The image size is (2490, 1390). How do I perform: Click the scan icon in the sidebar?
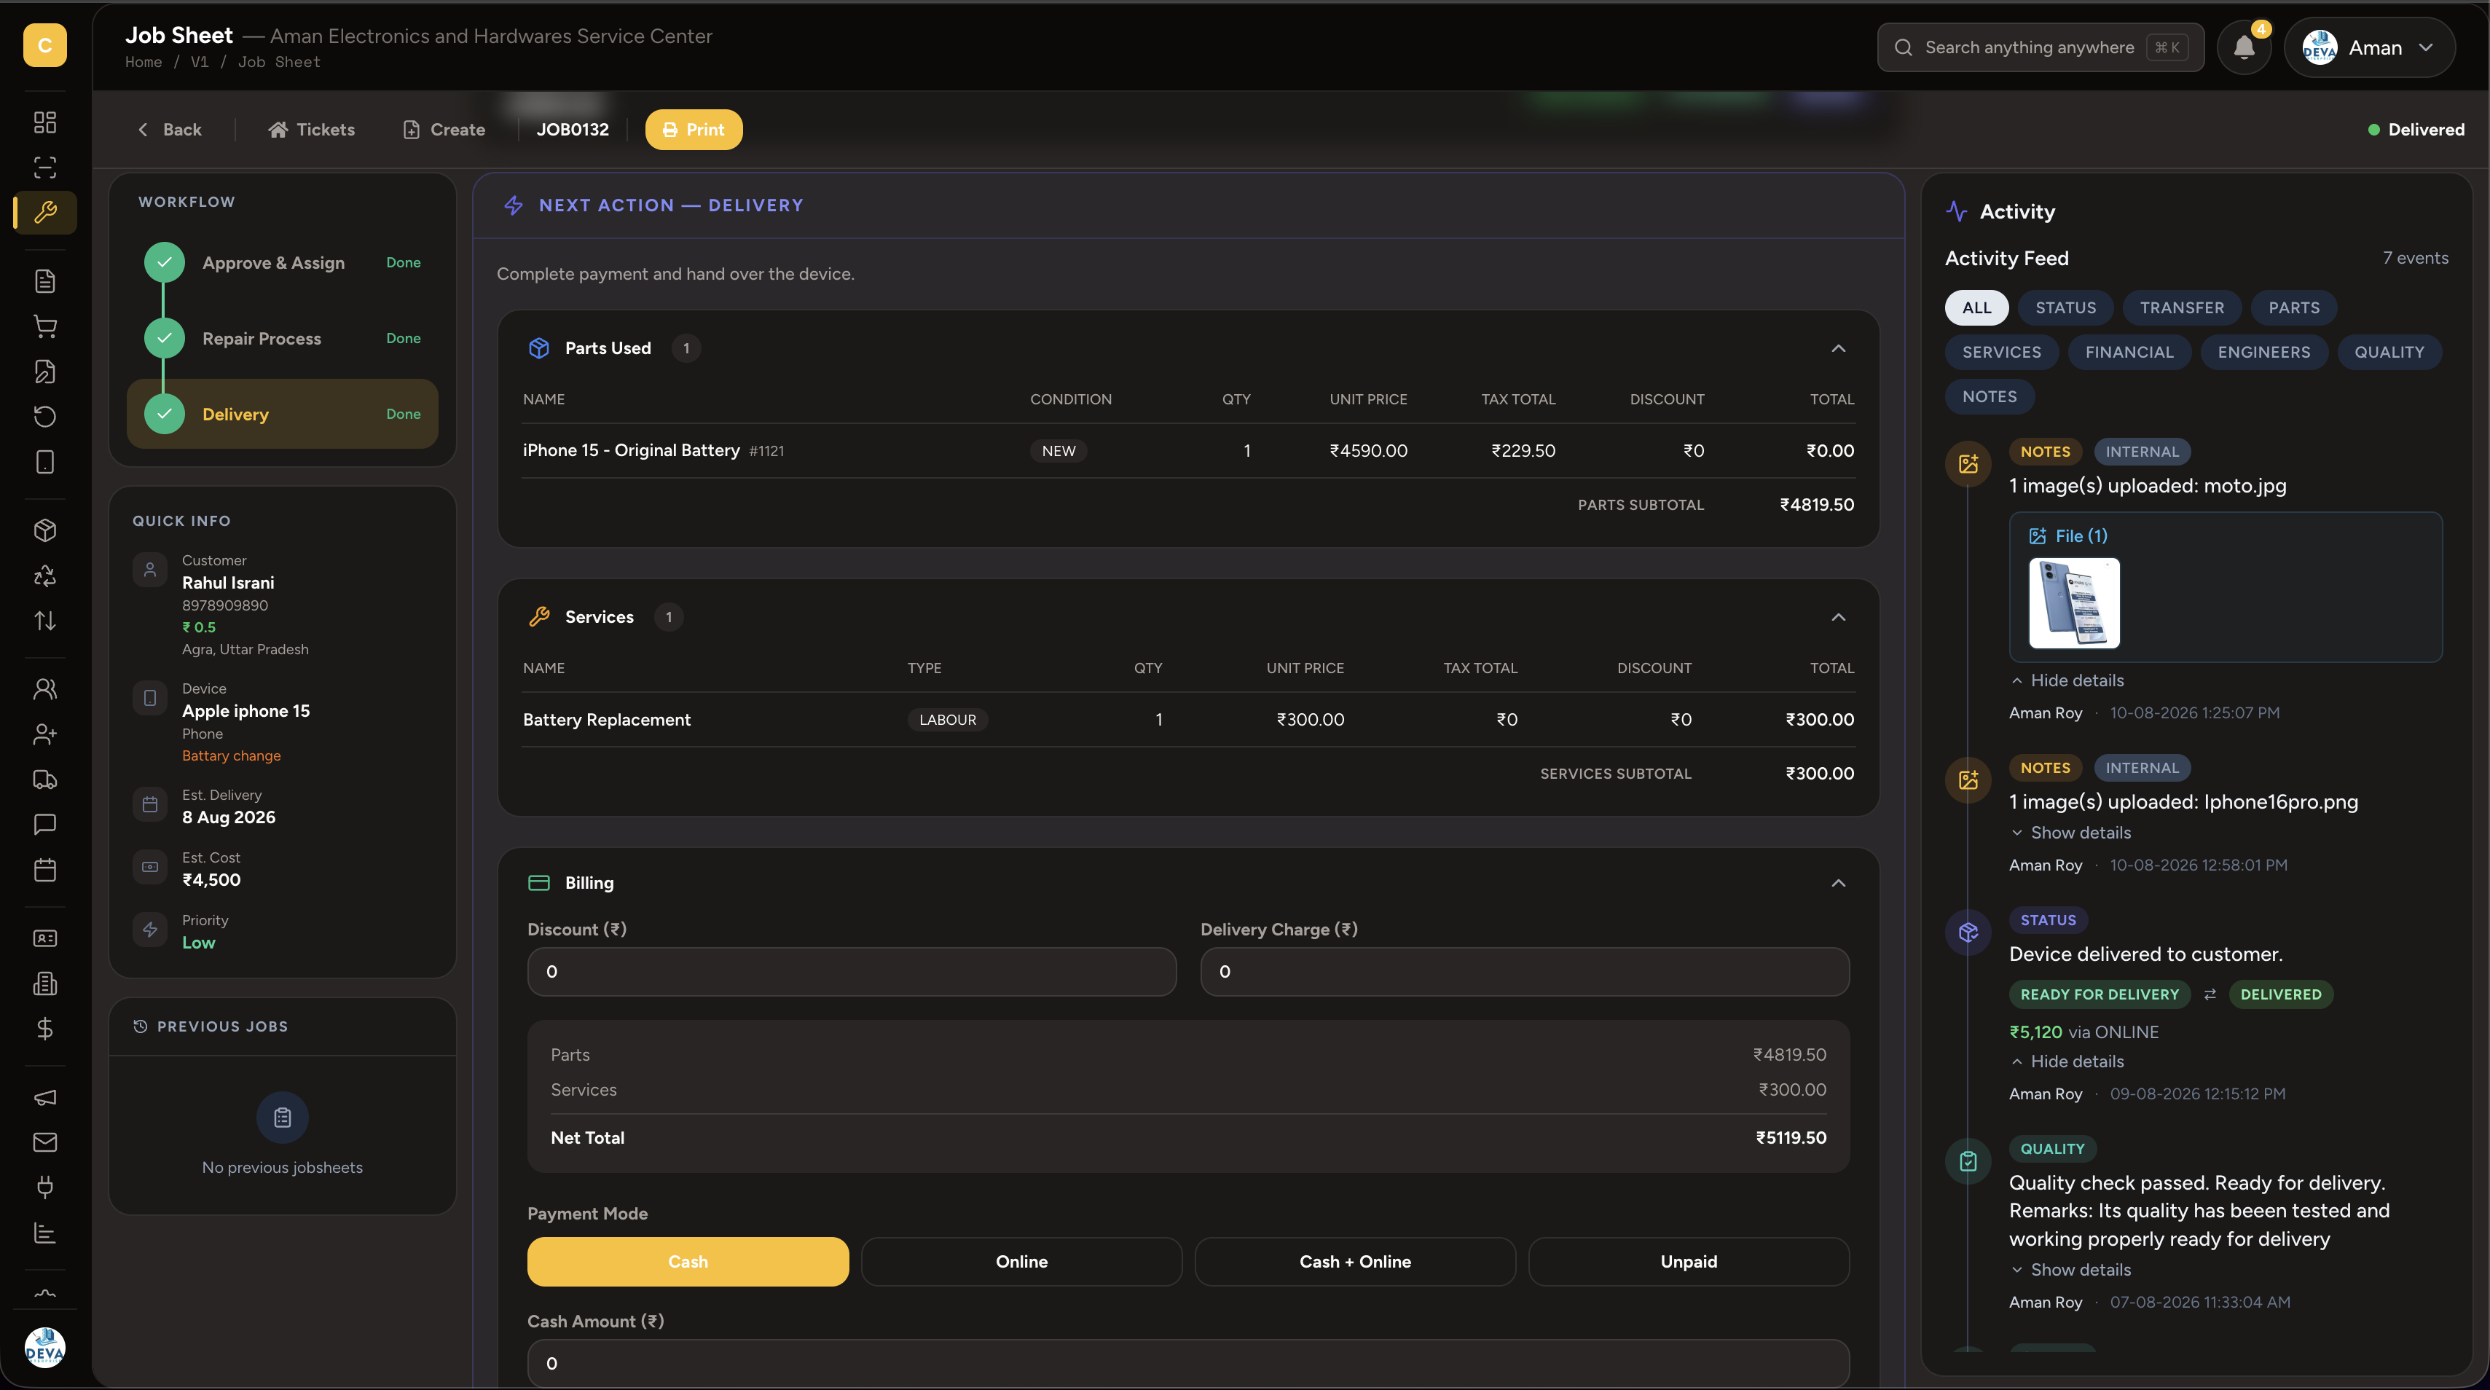[x=44, y=168]
